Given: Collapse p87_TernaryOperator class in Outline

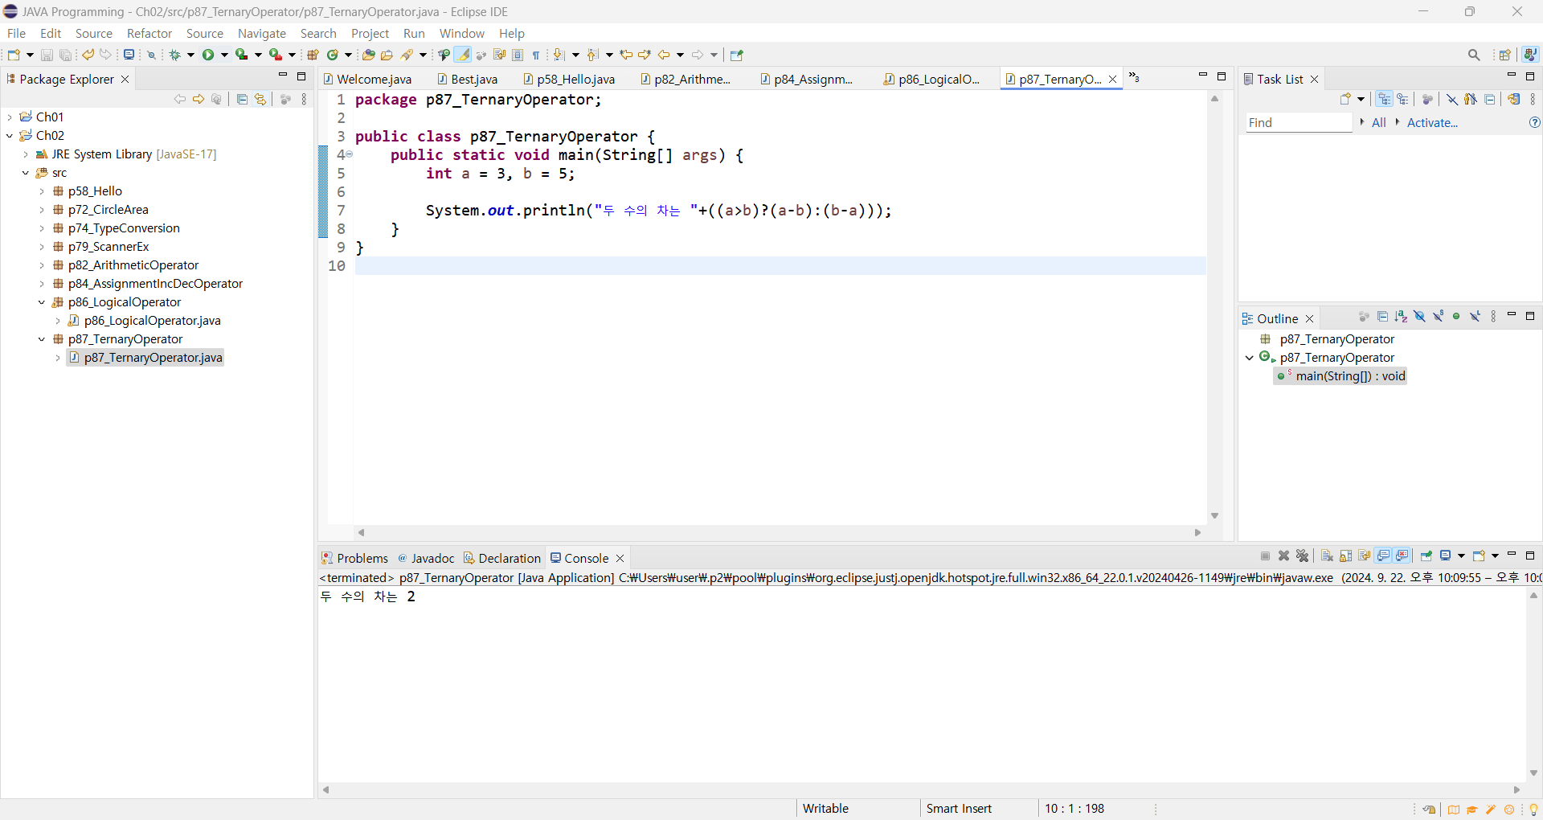Looking at the screenshot, I should (1250, 357).
